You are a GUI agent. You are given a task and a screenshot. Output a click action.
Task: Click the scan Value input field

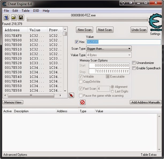[x=124, y=42]
